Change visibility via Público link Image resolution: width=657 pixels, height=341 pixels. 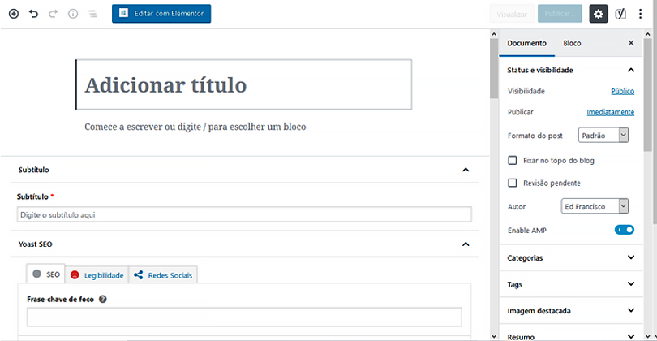[622, 91]
